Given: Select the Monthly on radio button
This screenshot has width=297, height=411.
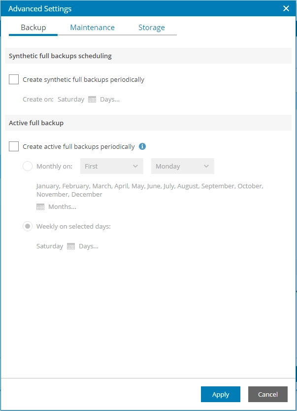Looking at the screenshot, I should [x=28, y=166].
